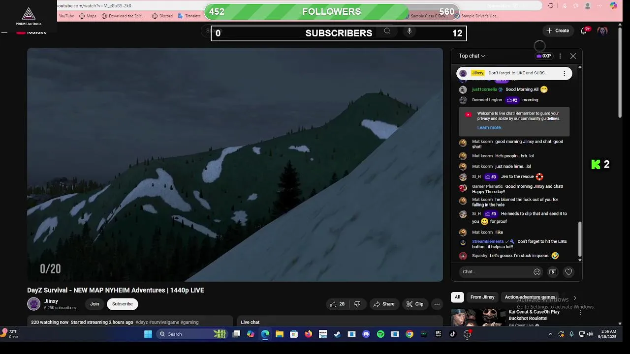Open Microsoft Store from taskbar
The height and width of the screenshot is (354, 630).
click(x=294, y=334)
